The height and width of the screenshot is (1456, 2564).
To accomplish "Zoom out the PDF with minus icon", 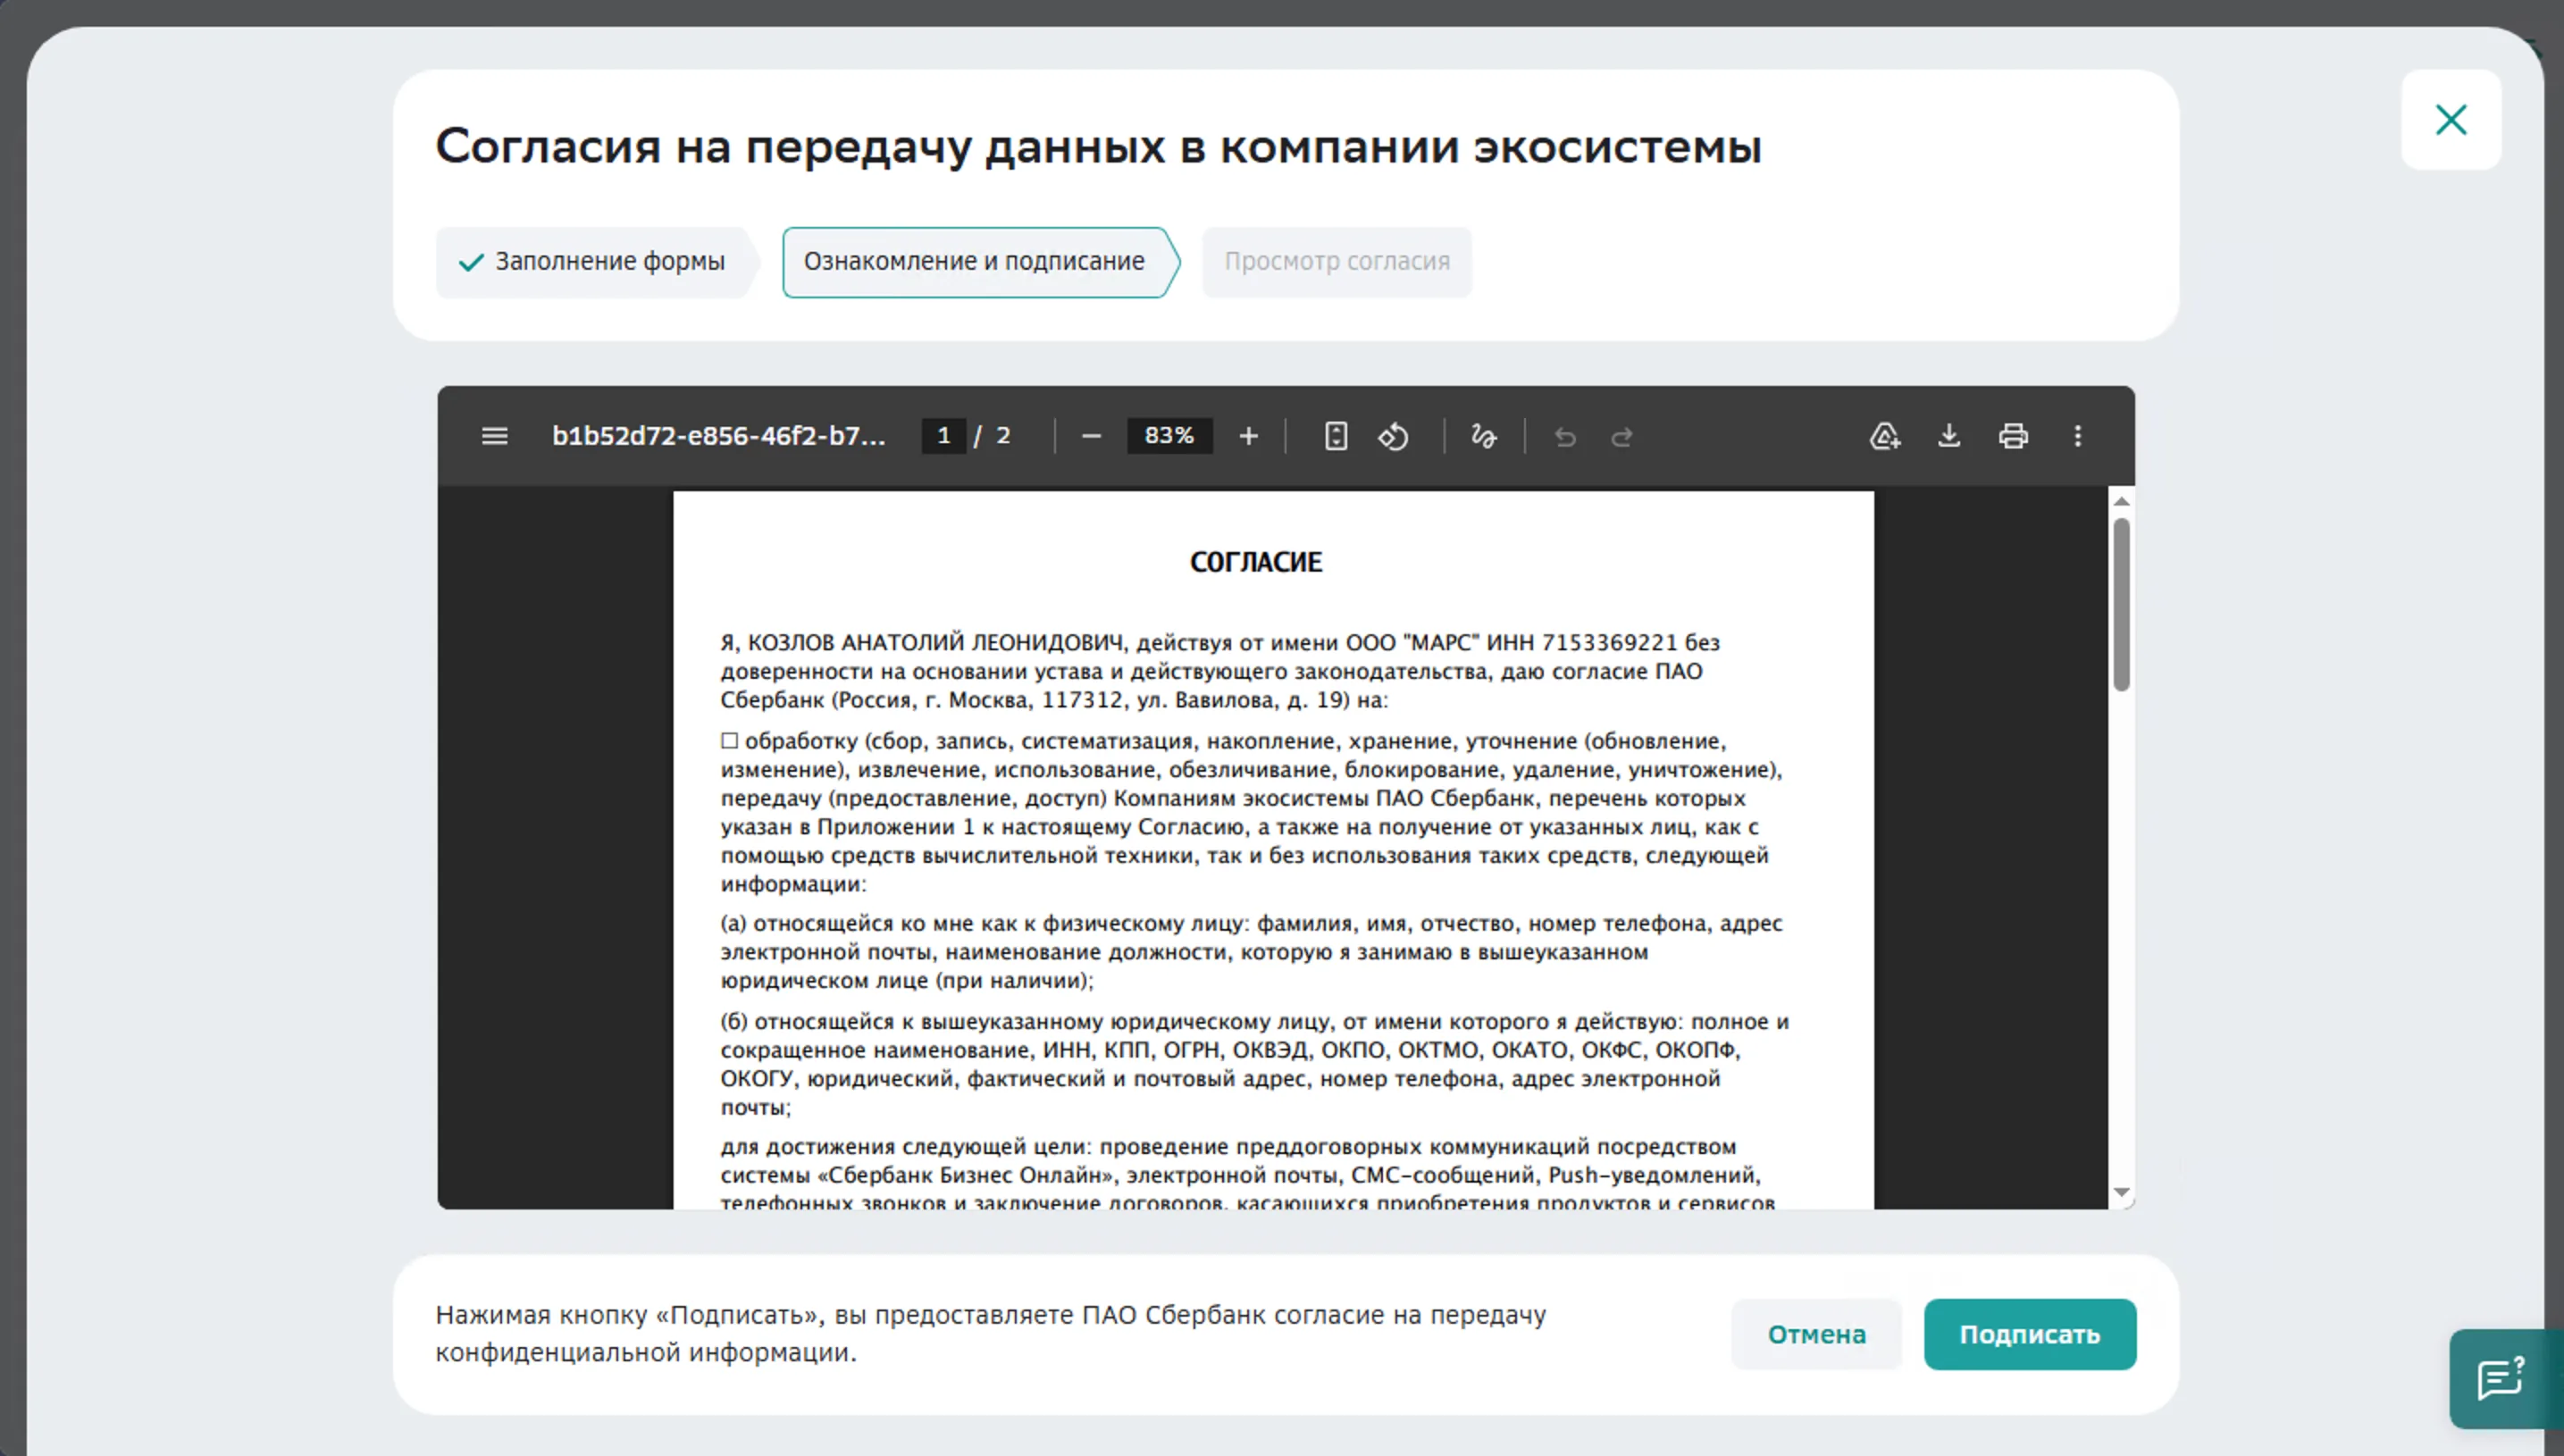I will (1091, 436).
